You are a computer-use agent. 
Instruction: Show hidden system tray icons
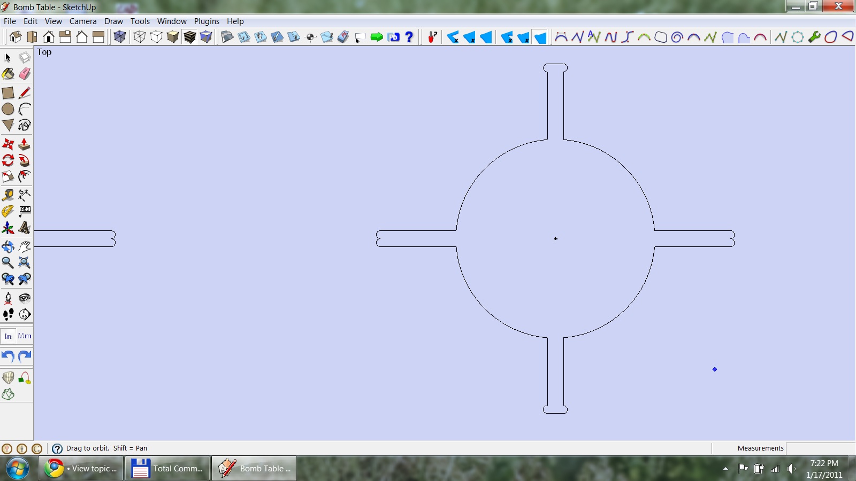click(725, 469)
